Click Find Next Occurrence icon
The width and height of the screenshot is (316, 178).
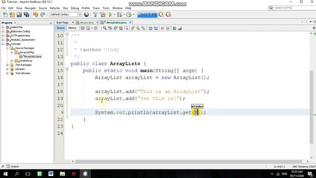tap(116, 28)
